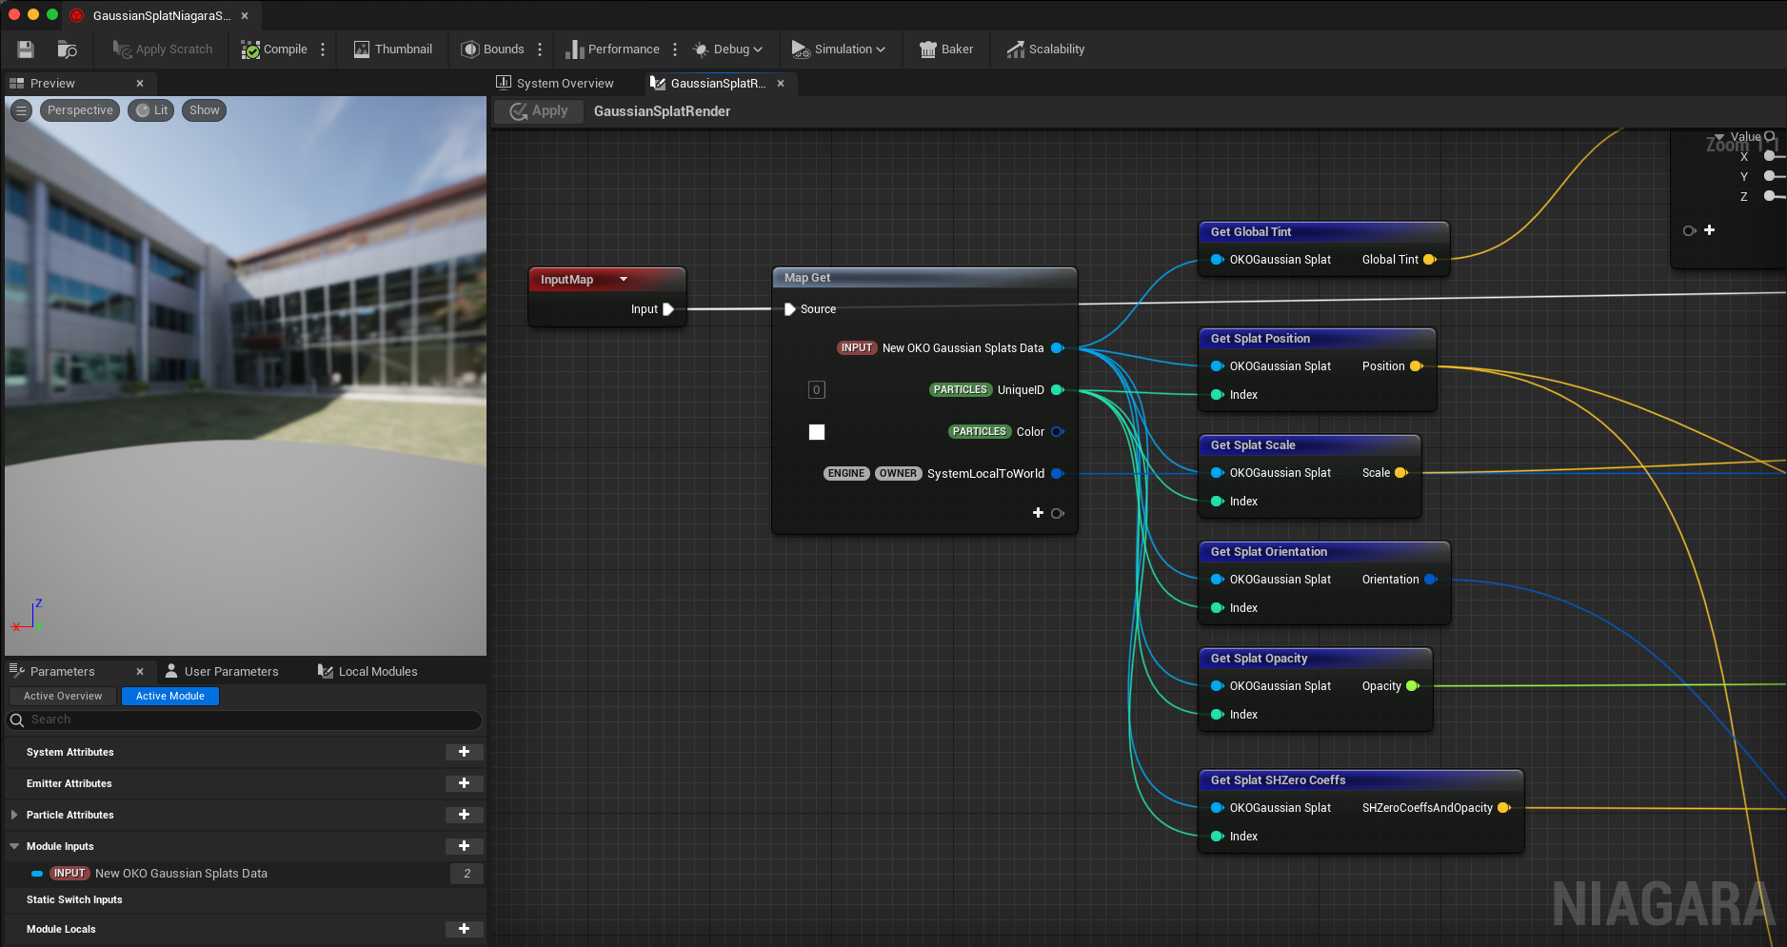Select the Active Overview filter
Viewport: 1787px width, 947px height.
tap(63, 696)
